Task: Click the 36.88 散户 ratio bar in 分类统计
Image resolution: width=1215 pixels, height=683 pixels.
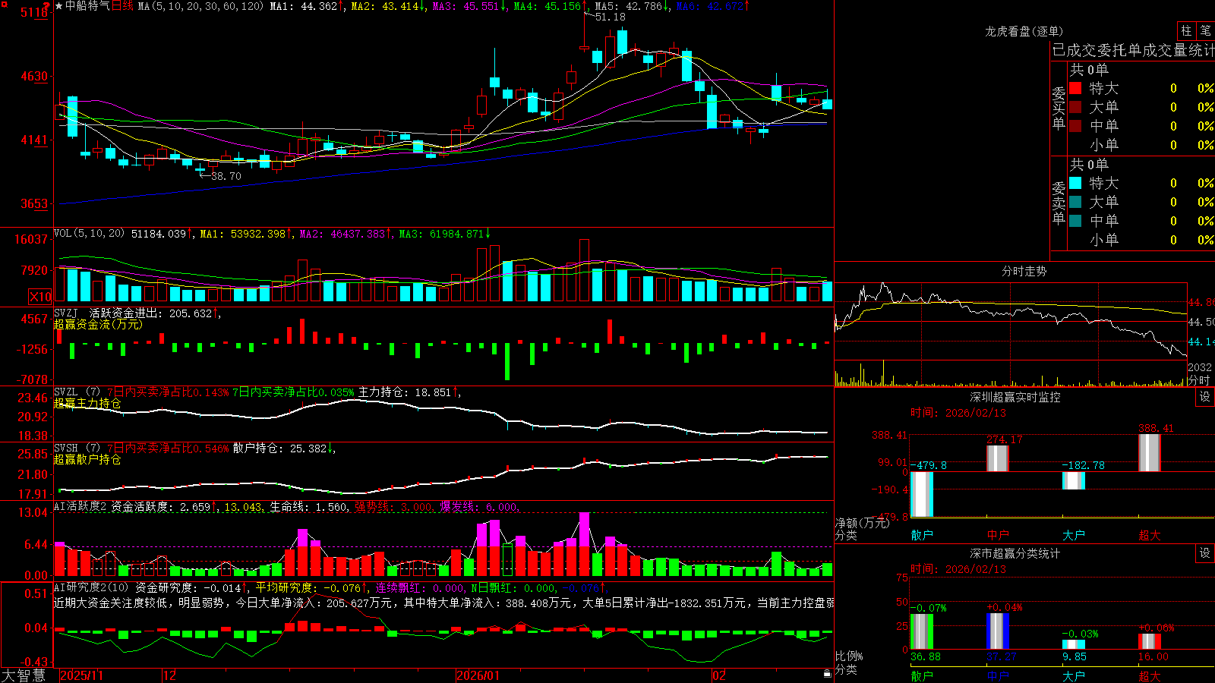Action: [x=922, y=631]
